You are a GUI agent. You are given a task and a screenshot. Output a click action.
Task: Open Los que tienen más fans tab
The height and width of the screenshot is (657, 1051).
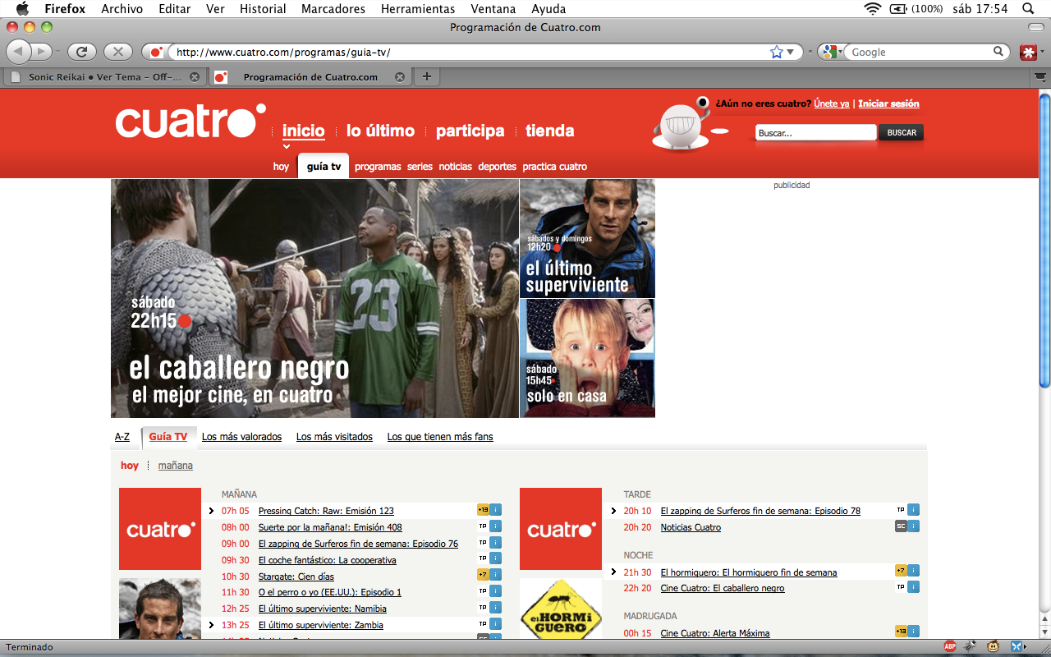[x=440, y=437]
